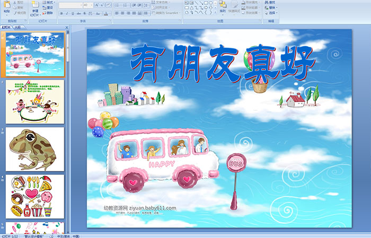Click the Cut command
The image size is (371, 238).
[18, 2]
